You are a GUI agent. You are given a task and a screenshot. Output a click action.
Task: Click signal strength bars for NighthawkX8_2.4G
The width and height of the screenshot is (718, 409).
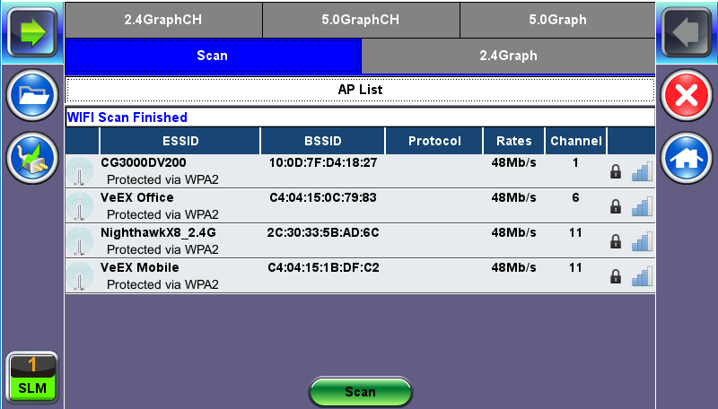[x=641, y=241]
